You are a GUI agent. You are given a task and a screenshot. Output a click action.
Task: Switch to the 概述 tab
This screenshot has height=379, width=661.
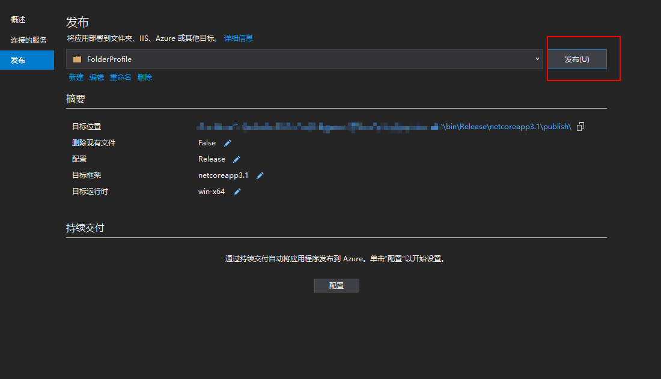click(x=18, y=20)
